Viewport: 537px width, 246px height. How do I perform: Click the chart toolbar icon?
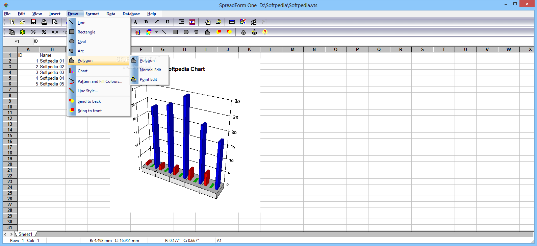coord(138,32)
